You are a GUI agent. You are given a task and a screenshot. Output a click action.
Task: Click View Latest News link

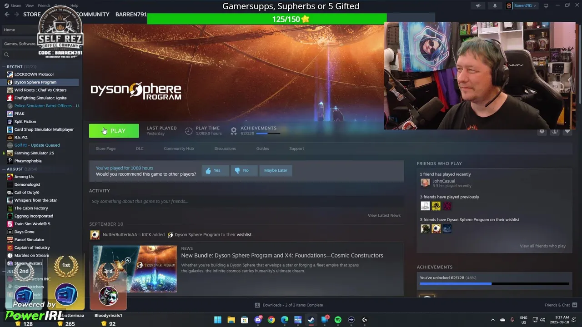click(384, 215)
